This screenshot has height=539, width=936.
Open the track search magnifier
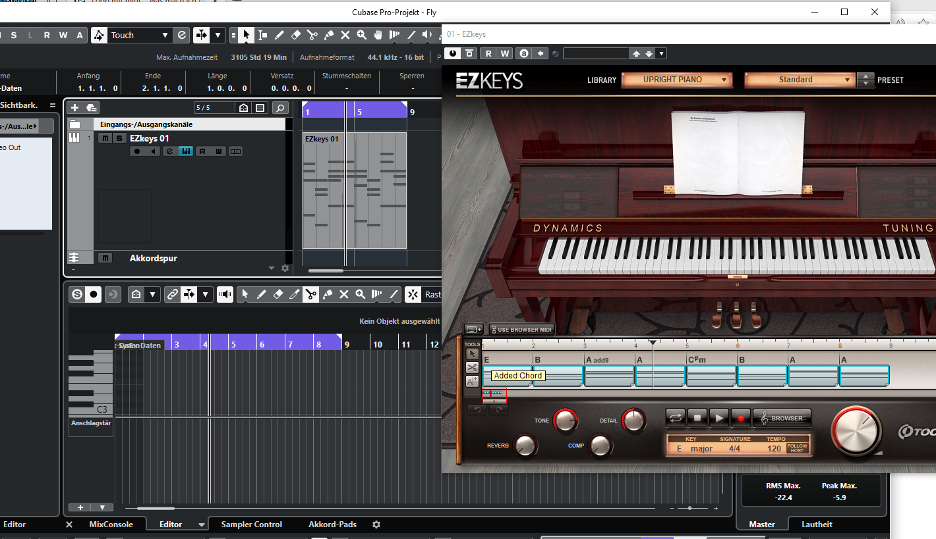point(280,108)
